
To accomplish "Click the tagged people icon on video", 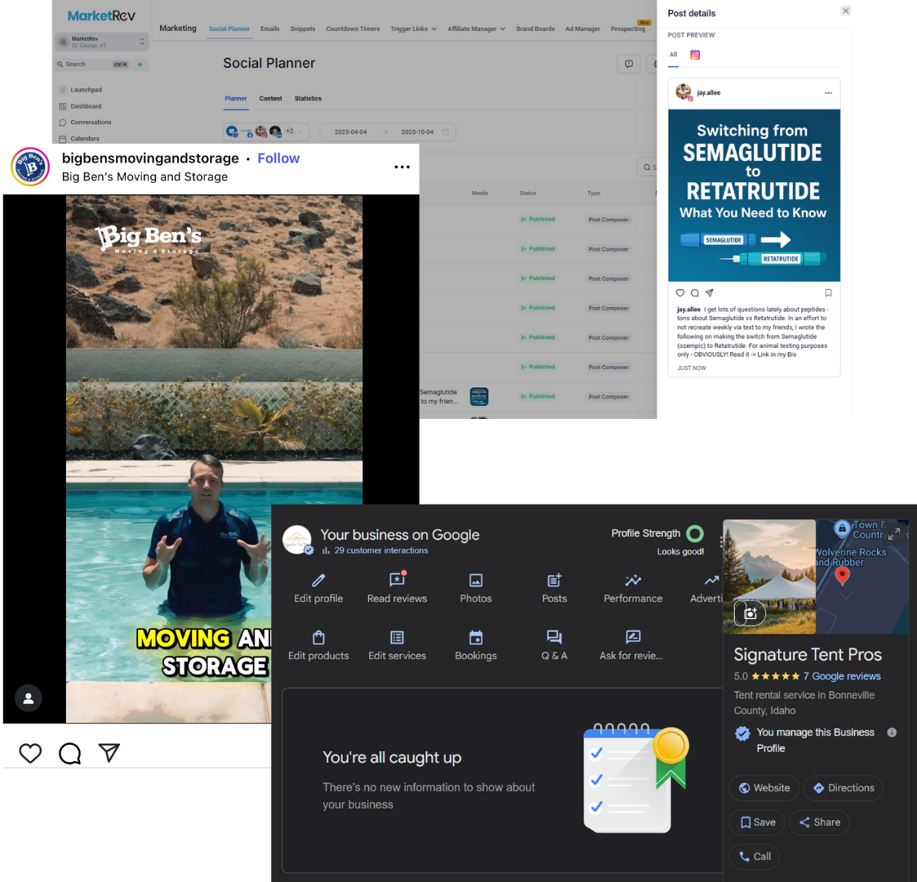I will click(28, 697).
